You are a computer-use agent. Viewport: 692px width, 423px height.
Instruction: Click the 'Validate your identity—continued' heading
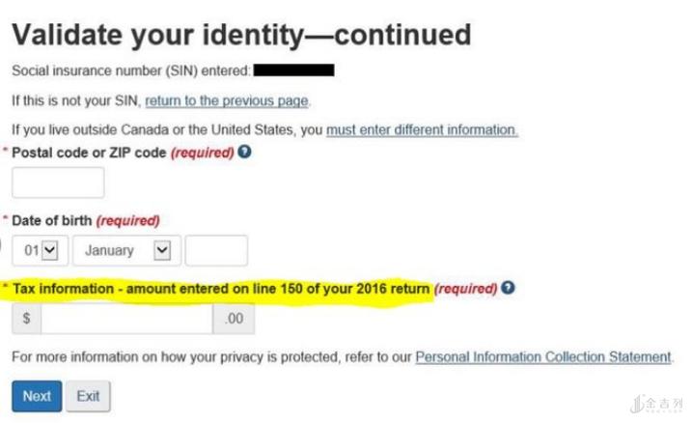click(241, 35)
